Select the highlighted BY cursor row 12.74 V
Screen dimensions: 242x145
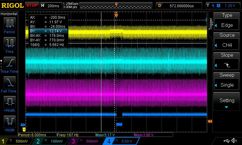tap(48, 31)
